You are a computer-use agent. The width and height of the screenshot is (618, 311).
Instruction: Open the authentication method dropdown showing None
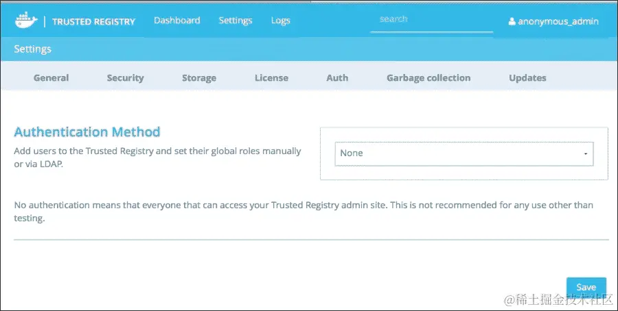[464, 153]
